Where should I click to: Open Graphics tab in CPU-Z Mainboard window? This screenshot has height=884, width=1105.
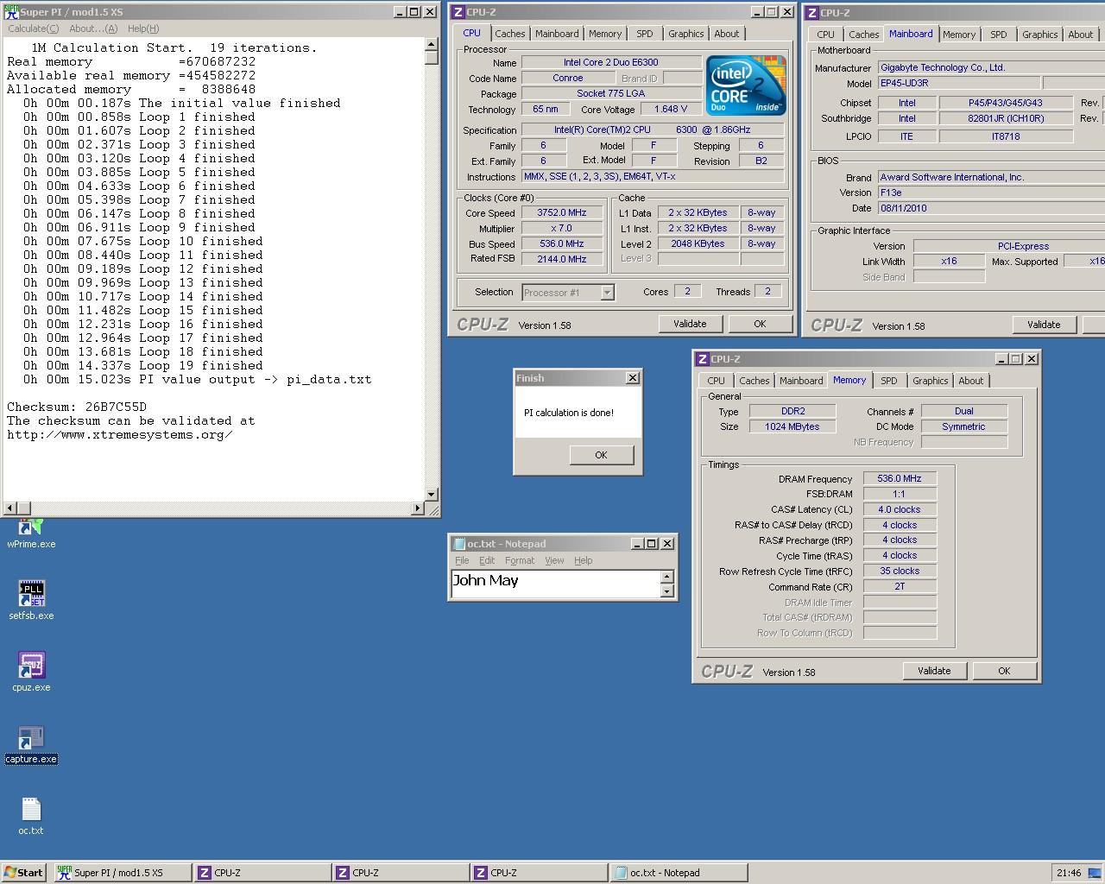point(1040,35)
